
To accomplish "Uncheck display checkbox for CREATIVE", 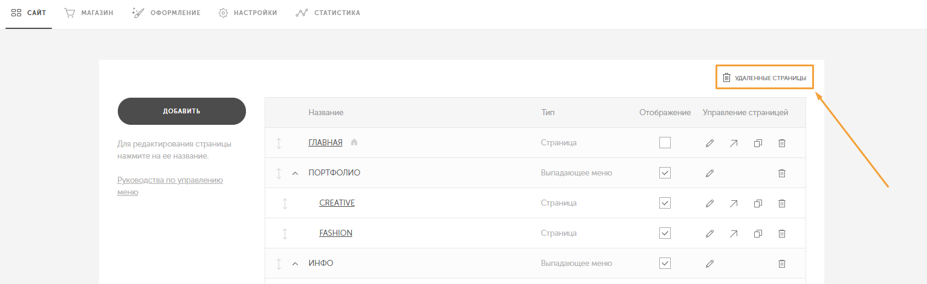I will 665,203.
